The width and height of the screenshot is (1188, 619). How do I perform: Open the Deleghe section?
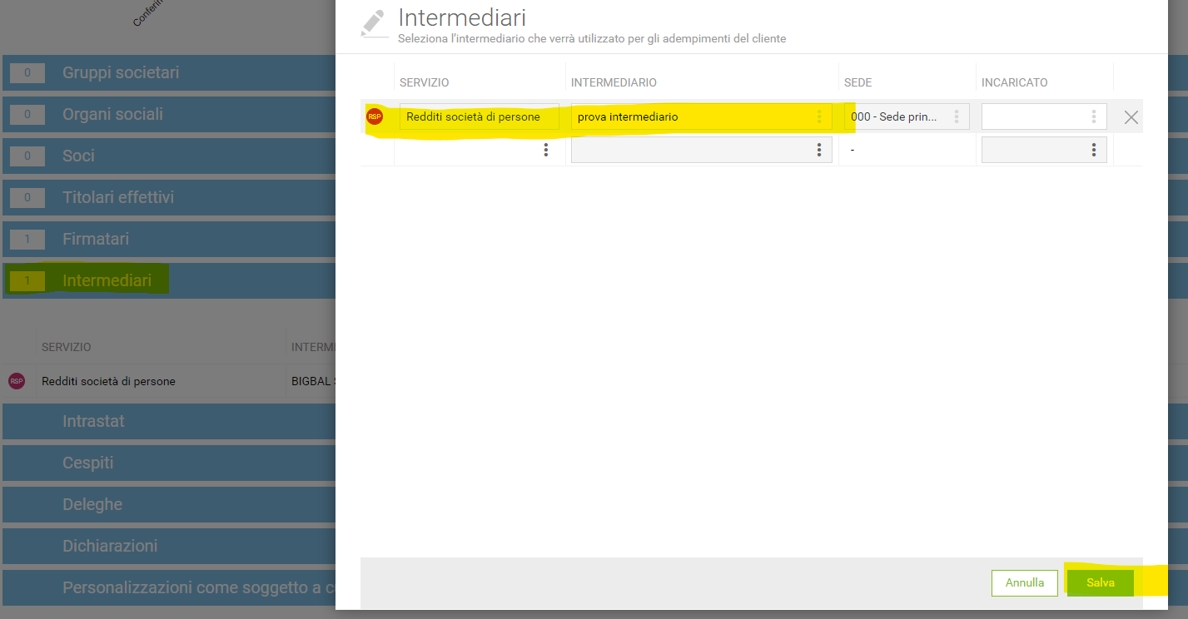[x=169, y=505]
